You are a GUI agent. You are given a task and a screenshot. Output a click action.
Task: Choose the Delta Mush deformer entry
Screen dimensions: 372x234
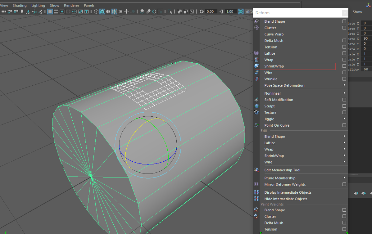(x=274, y=41)
